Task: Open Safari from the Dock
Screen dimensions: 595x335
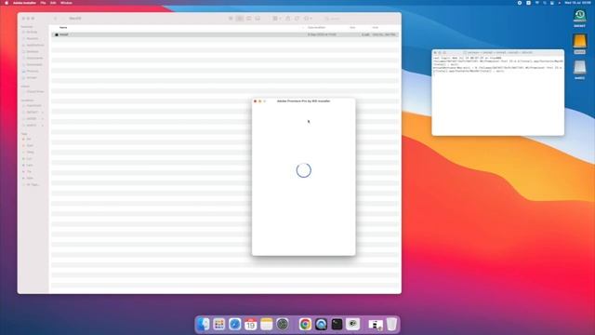Action: pos(235,325)
